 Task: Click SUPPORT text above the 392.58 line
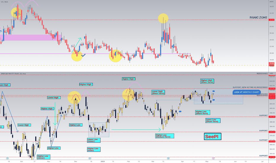point(263,115)
